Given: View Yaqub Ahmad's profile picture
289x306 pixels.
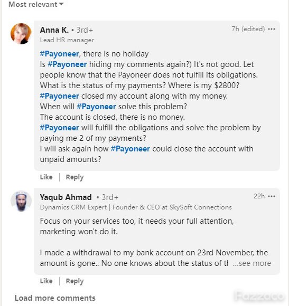Looking at the screenshot, I should click(x=21, y=201).
